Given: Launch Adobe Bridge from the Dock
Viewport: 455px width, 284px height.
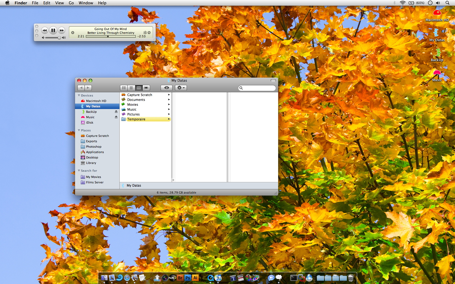Looking at the screenshot, I should point(180,278).
